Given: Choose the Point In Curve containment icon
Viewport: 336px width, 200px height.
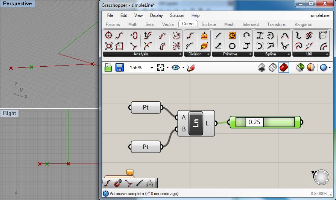Looking at the screenshot, I should tap(176, 35).
